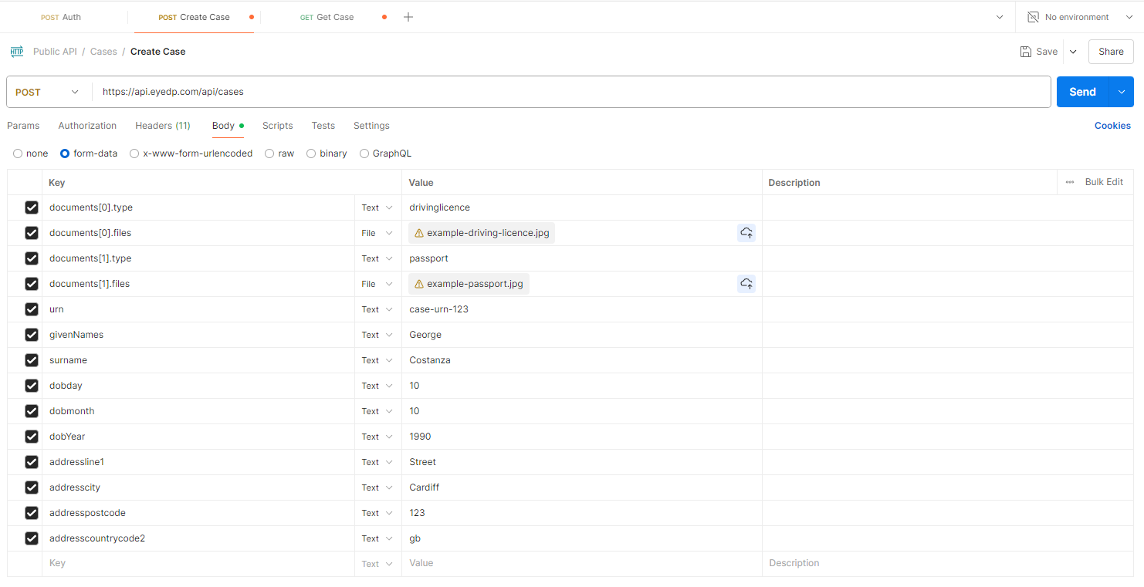Click the Send button
The width and height of the screenshot is (1144, 587).
[x=1082, y=91]
